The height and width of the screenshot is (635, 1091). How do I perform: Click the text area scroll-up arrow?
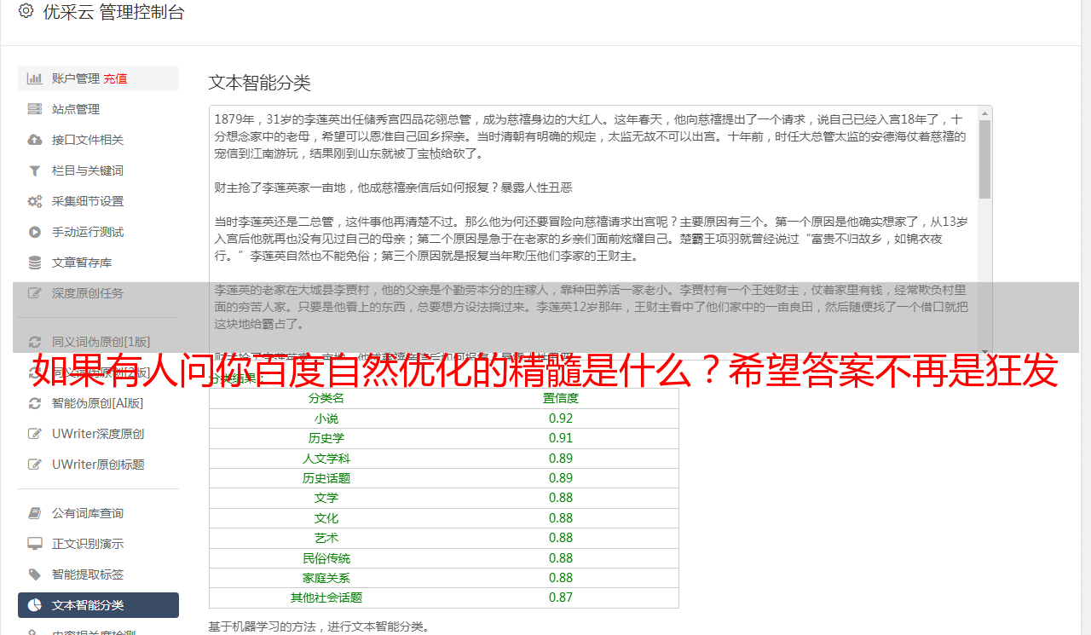(985, 113)
